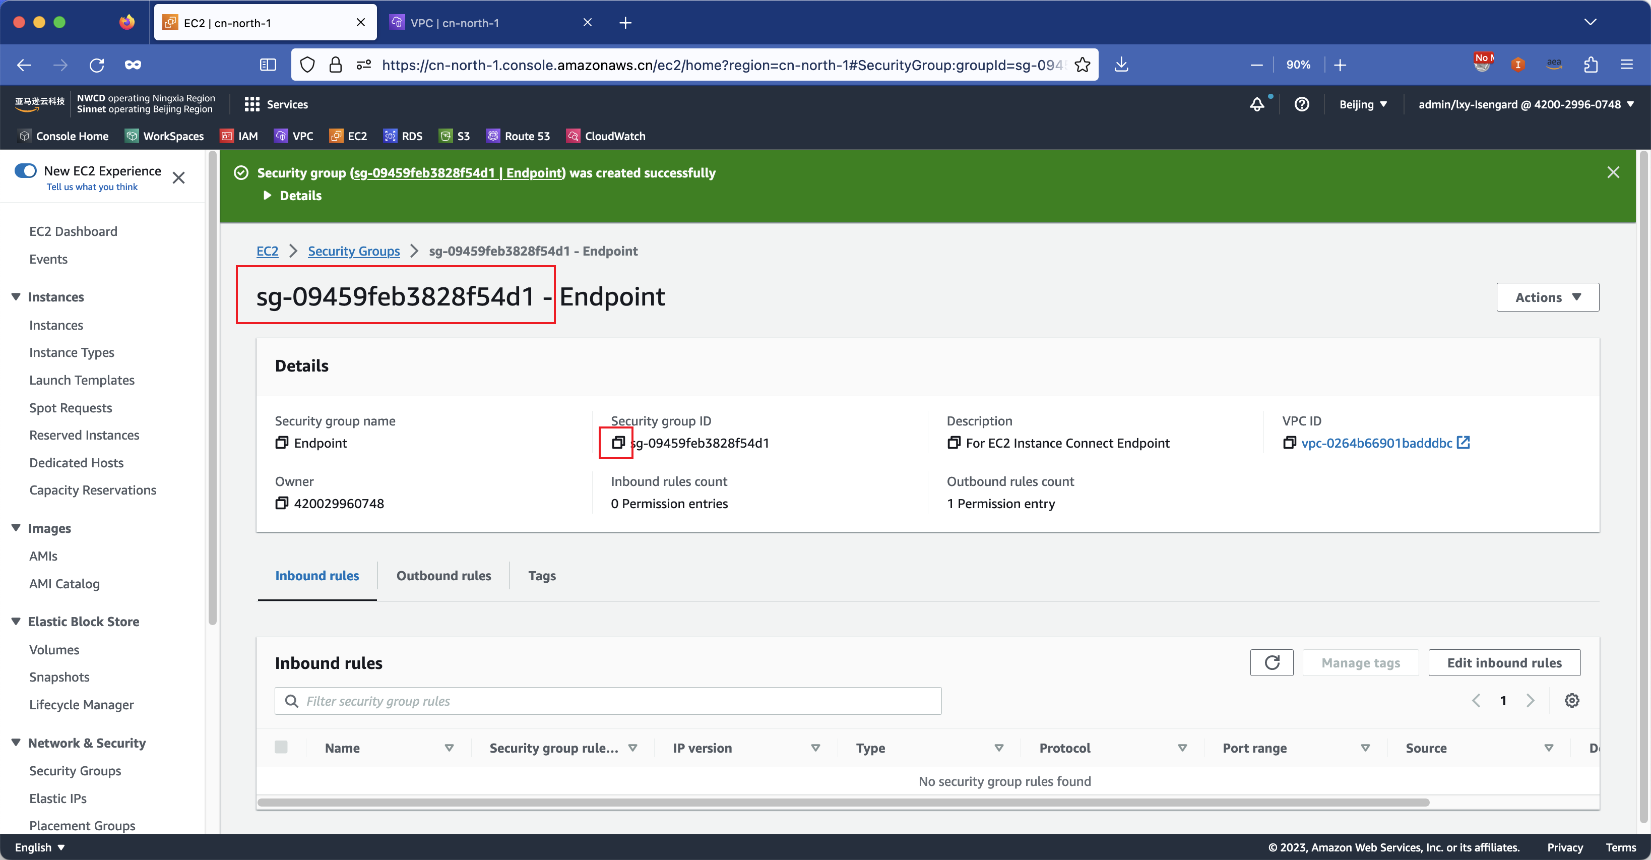This screenshot has width=1651, height=860.
Task: Open the notifications bell
Action: [x=1257, y=104]
